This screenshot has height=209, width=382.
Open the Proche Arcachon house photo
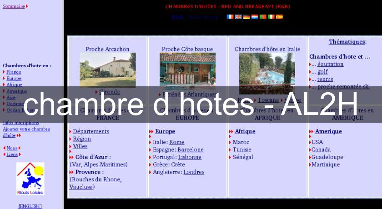[x=108, y=70]
